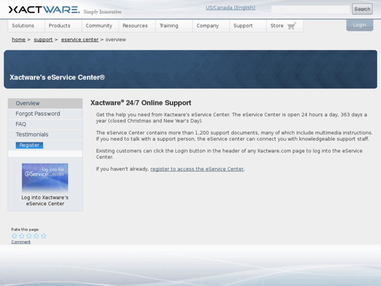Open the Products menu
This screenshot has width=381, height=286.
click(x=63, y=26)
